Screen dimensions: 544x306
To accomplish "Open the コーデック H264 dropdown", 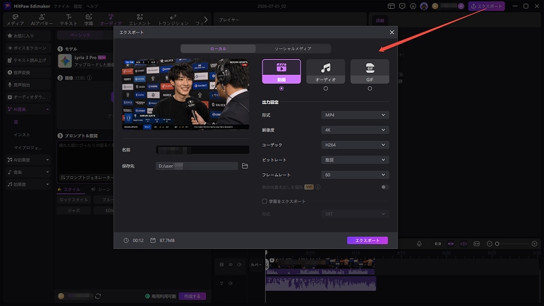I will coord(355,145).
